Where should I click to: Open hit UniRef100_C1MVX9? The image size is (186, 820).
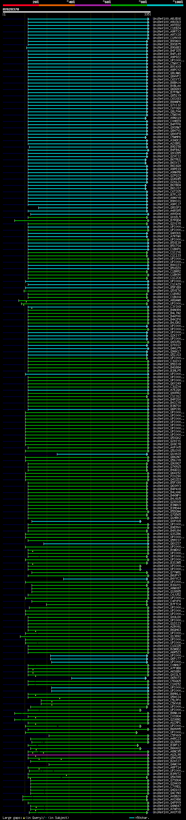tap(167, 38)
